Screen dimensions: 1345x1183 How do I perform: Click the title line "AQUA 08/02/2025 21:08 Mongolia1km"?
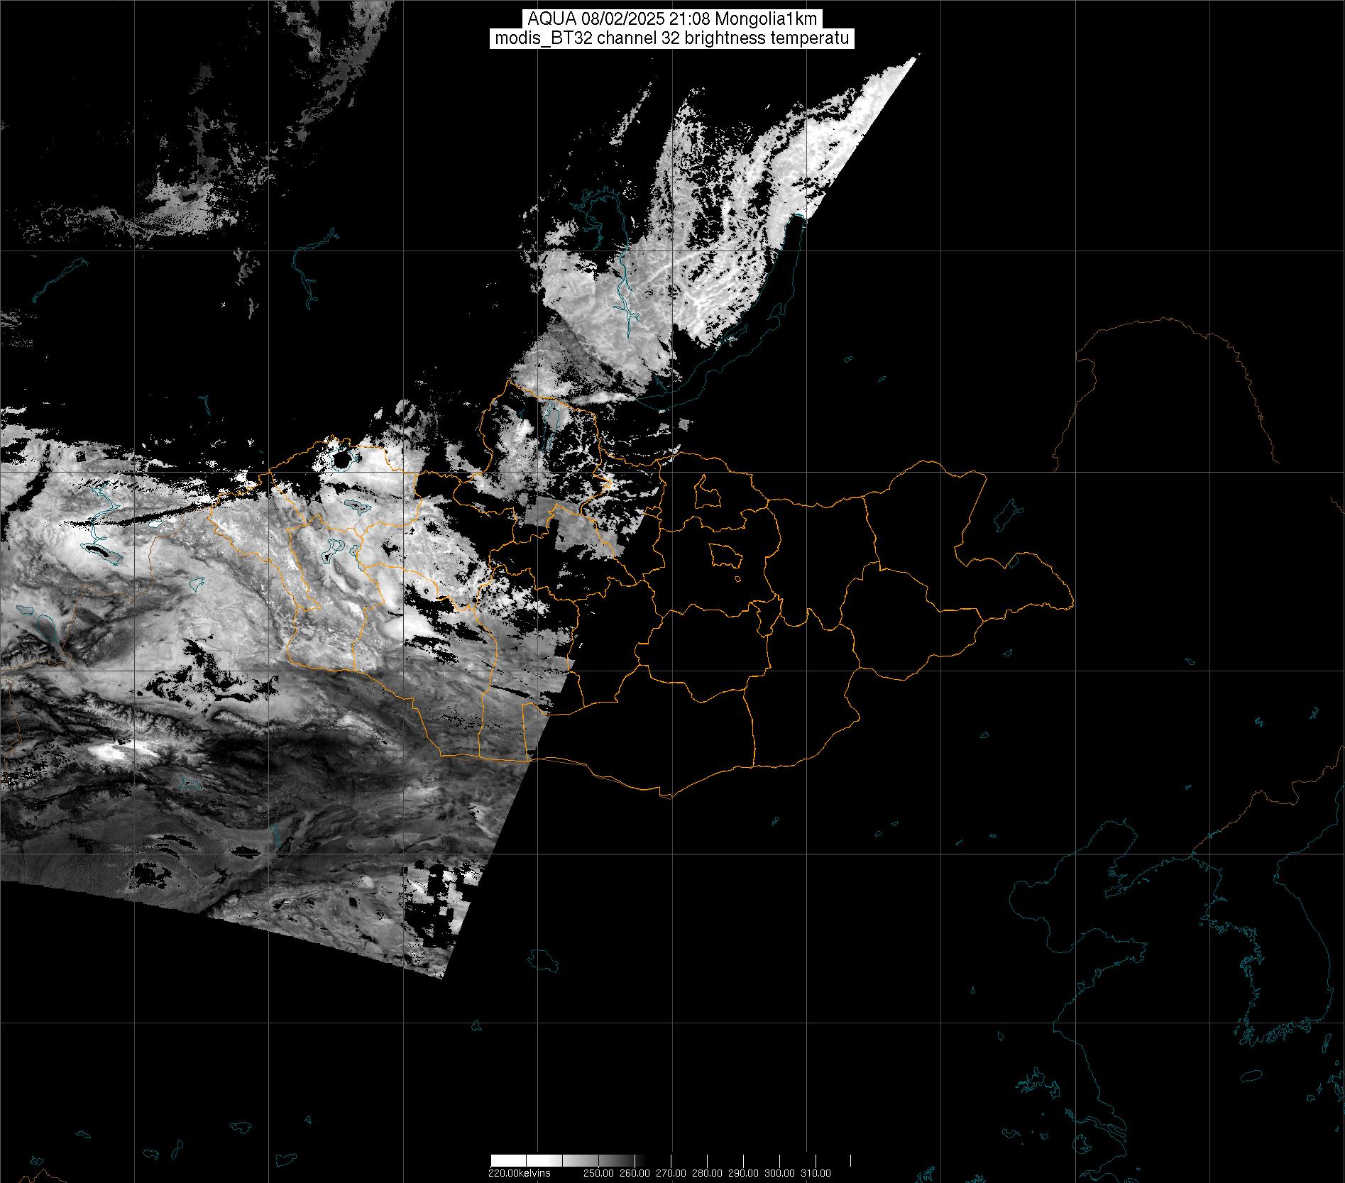point(671,20)
